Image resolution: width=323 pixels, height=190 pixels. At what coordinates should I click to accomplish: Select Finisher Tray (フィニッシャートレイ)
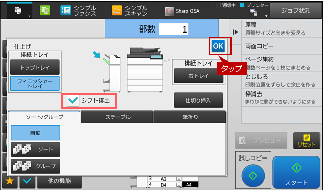35,83
